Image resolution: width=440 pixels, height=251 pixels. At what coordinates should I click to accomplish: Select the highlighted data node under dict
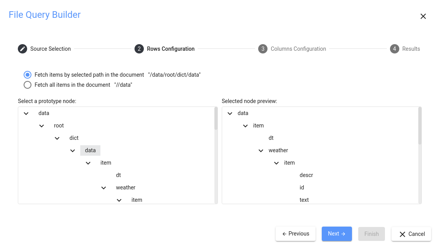tap(90, 150)
